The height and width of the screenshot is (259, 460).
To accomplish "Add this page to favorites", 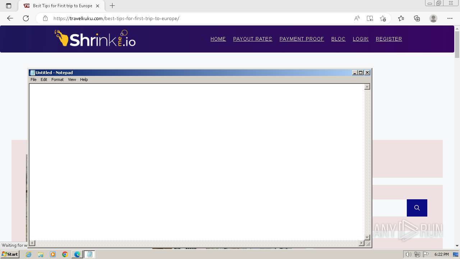I will (383, 18).
